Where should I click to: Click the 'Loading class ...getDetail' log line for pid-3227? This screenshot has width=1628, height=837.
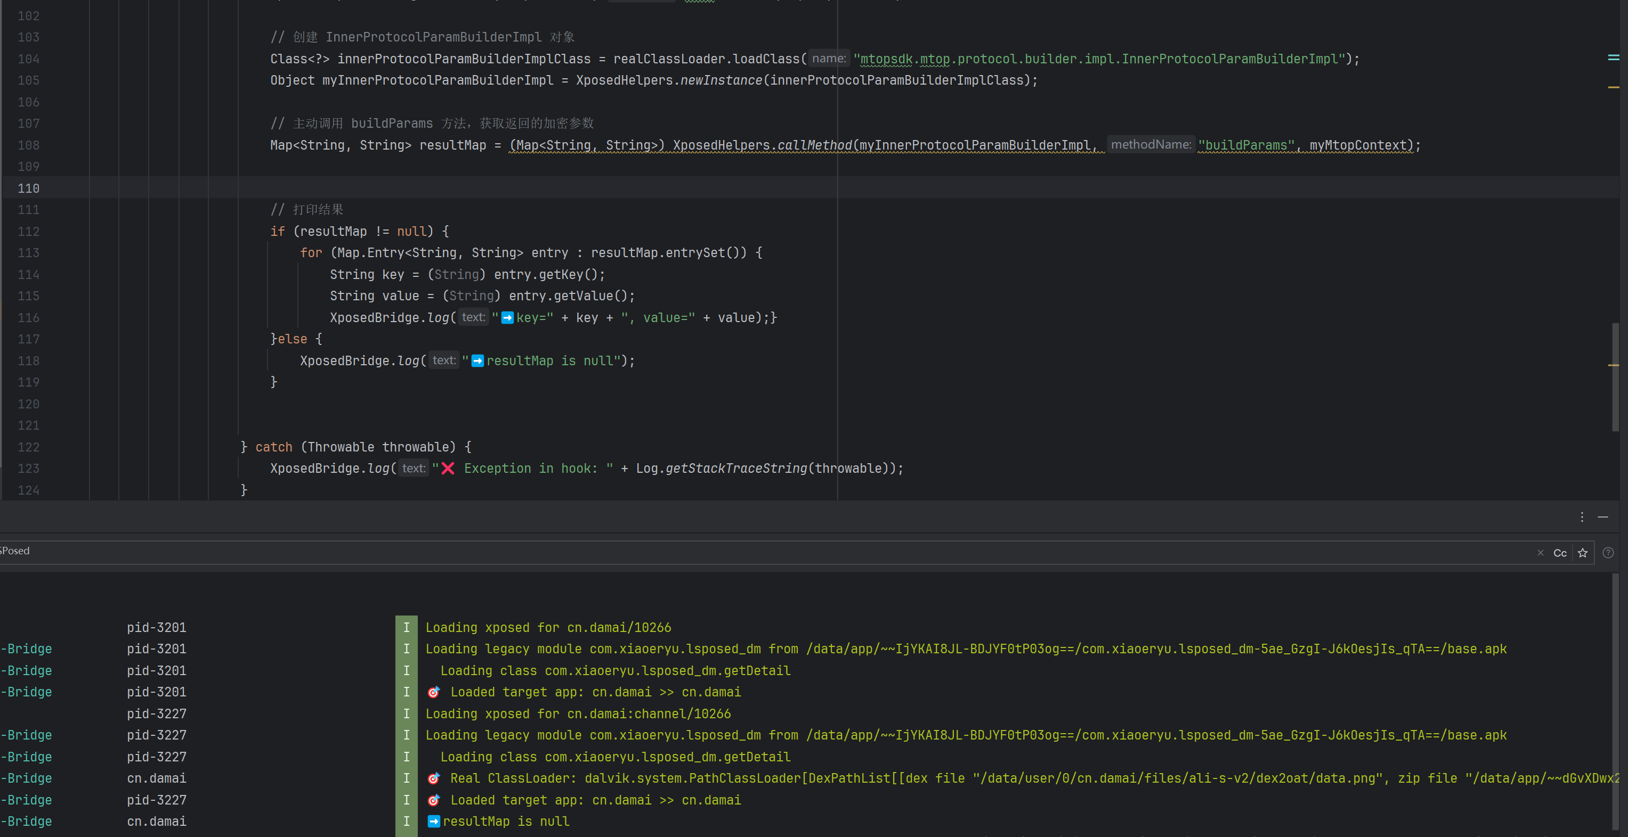[615, 757]
